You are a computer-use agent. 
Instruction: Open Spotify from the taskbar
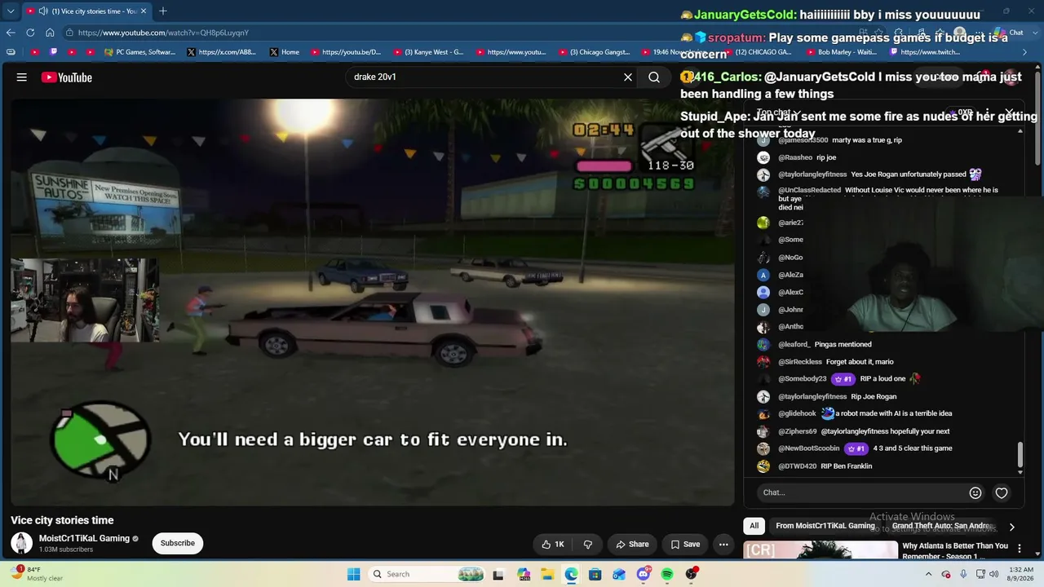click(x=667, y=574)
